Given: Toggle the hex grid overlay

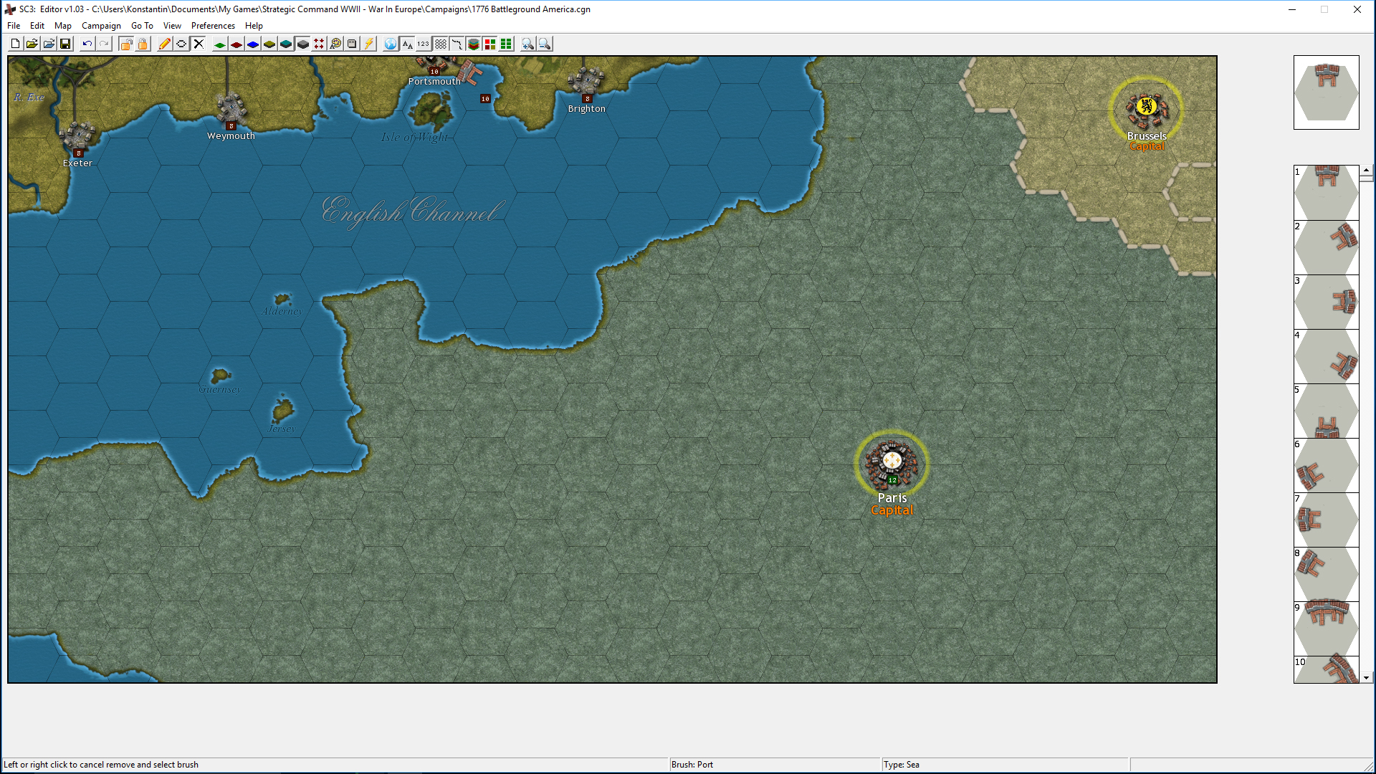Looking at the screenshot, I should 440,44.
